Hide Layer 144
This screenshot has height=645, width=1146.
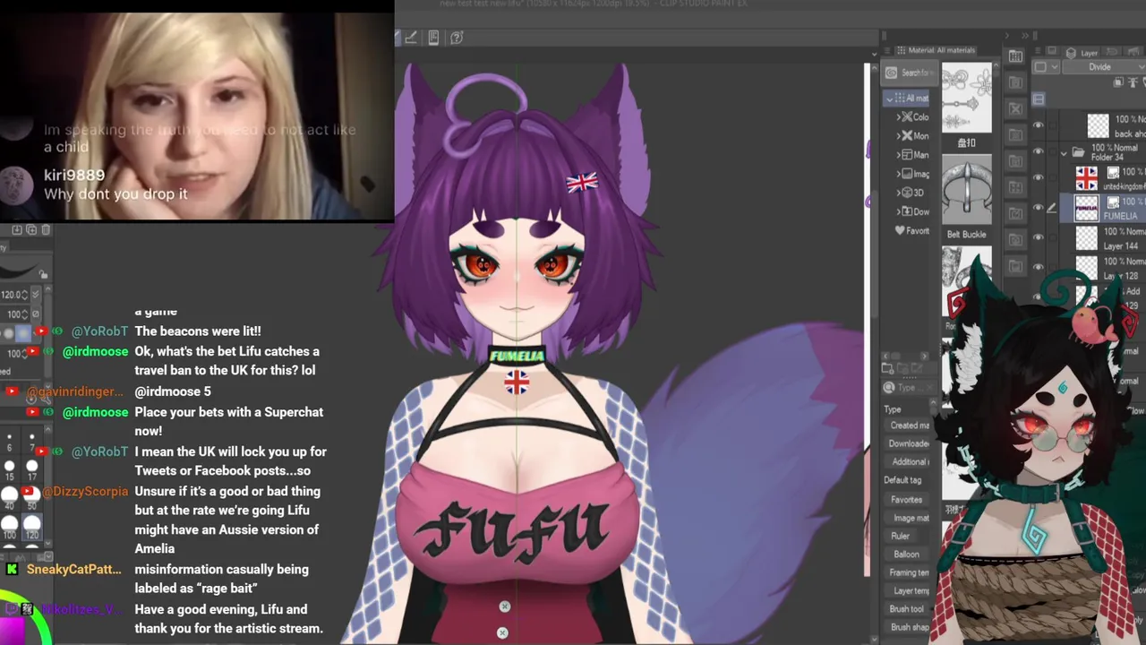click(x=1038, y=237)
